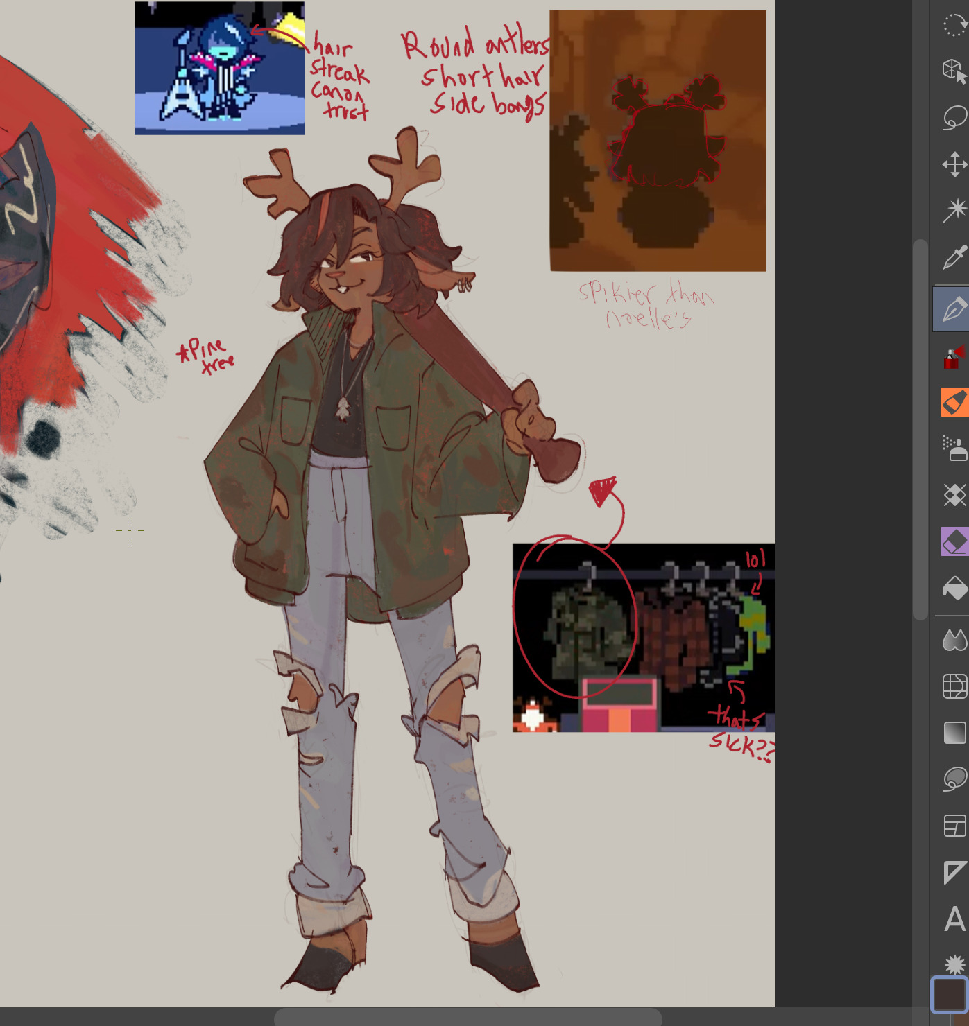Image resolution: width=969 pixels, height=1026 pixels.
Task: Select the Gradient tool
Action: click(x=954, y=733)
